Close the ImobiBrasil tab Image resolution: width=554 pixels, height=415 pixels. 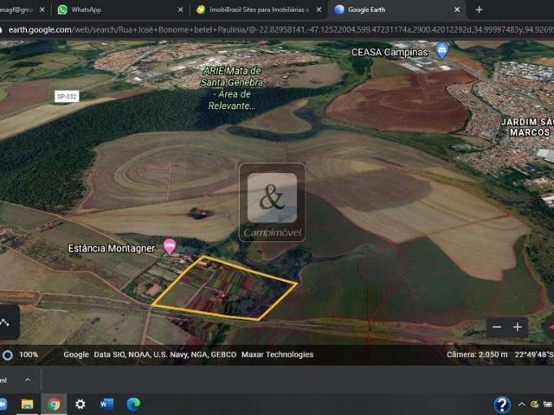coord(319,10)
